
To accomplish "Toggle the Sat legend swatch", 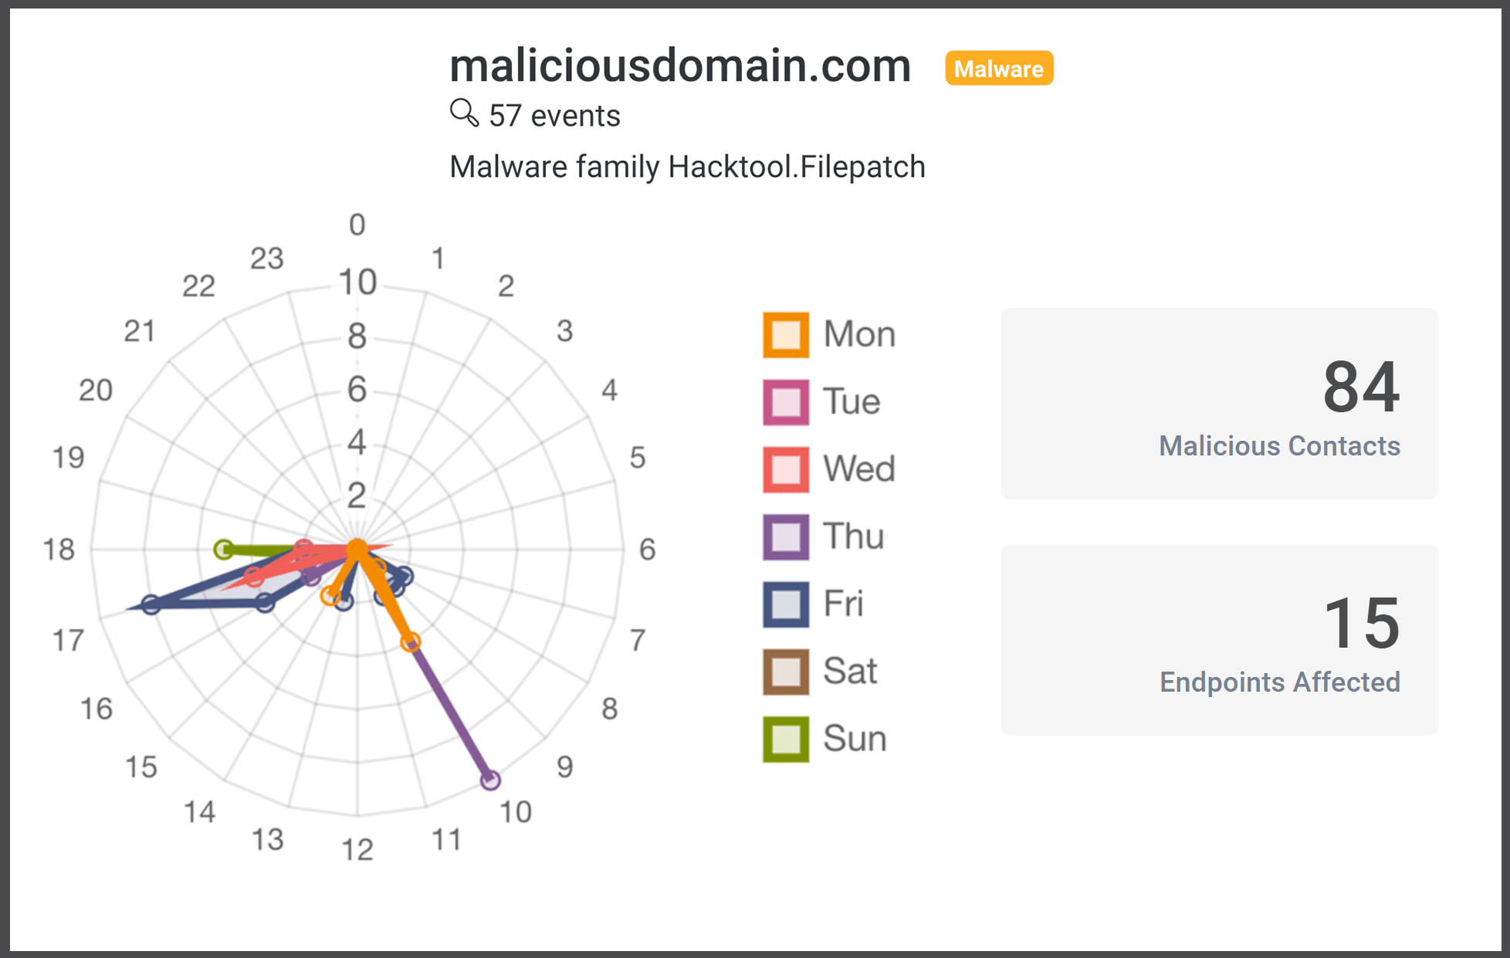I will click(786, 672).
